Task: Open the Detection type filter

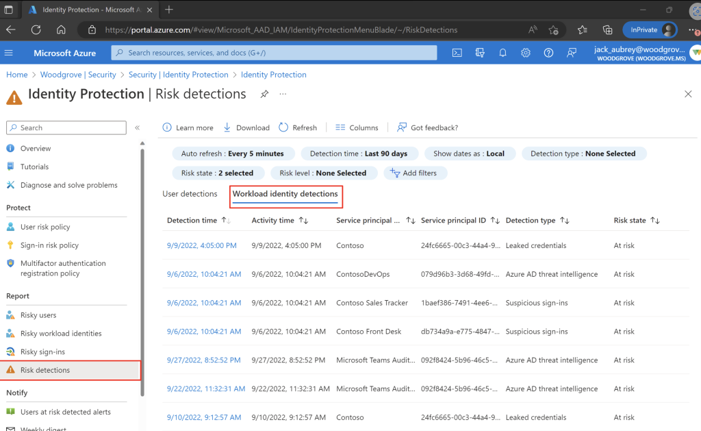Action: tap(583, 153)
